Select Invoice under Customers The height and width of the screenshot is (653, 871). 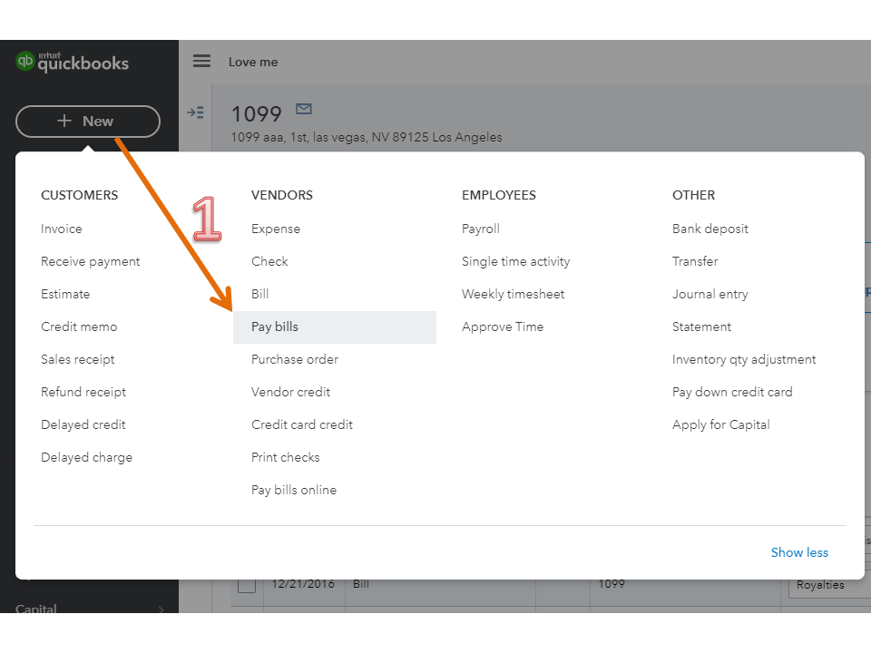pyautogui.click(x=61, y=229)
